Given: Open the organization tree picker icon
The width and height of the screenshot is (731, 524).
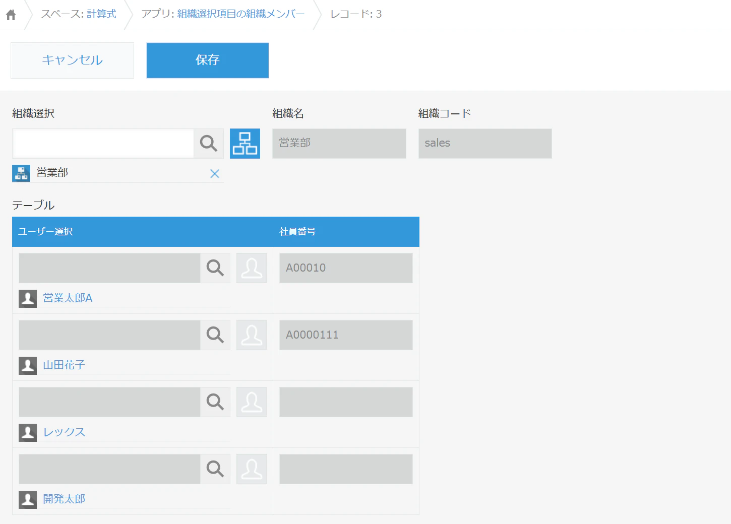Looking at the screenshot, I should pyautogui.click(x=245, y=144).
